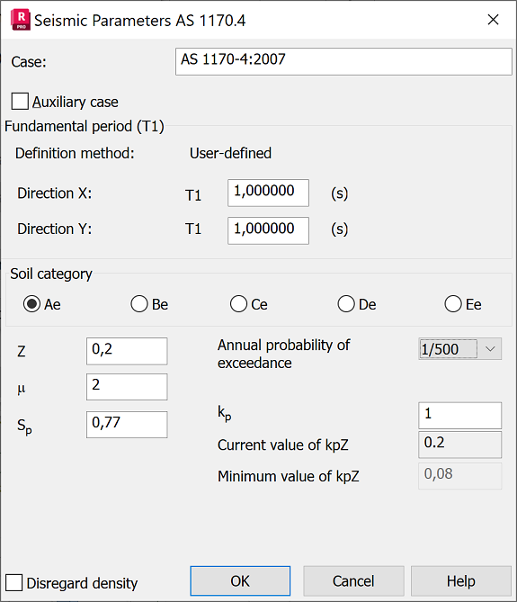Image resolution: width=517 pixels, height=602 pixels.
Task: Select soil category Ae
Action: click(x=31, y=304)
